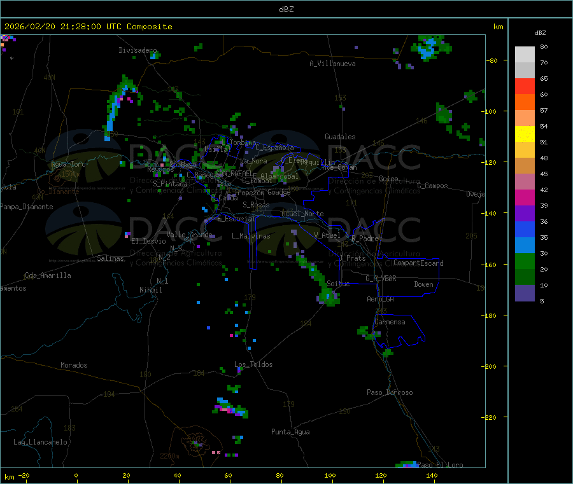Screen dimensions: 573x484
Task: Click the Pampa_Diamante location label
Action: 27,207
